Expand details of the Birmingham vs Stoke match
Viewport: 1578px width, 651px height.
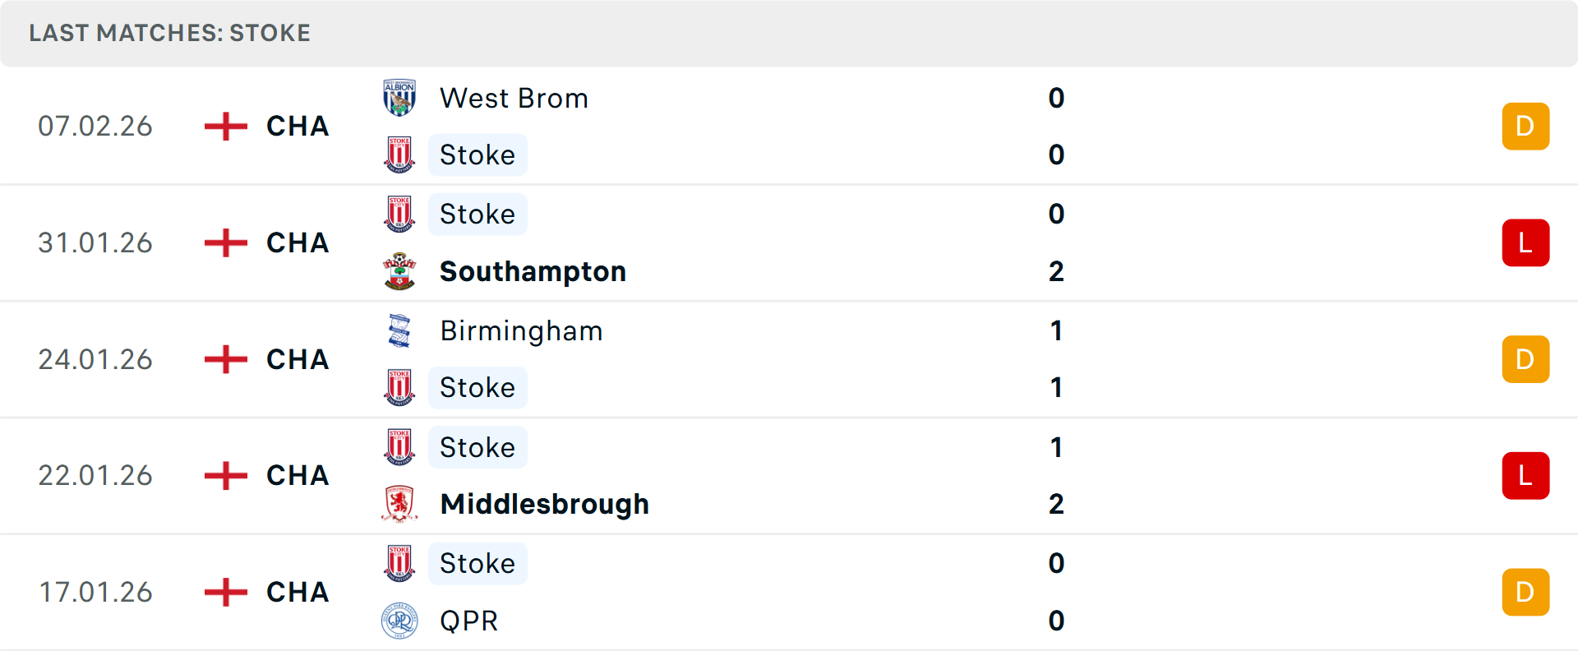[789, 359]
